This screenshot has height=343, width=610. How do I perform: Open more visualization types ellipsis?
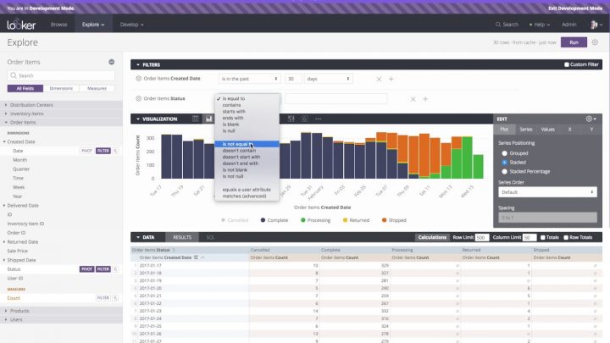coord(319,119)
